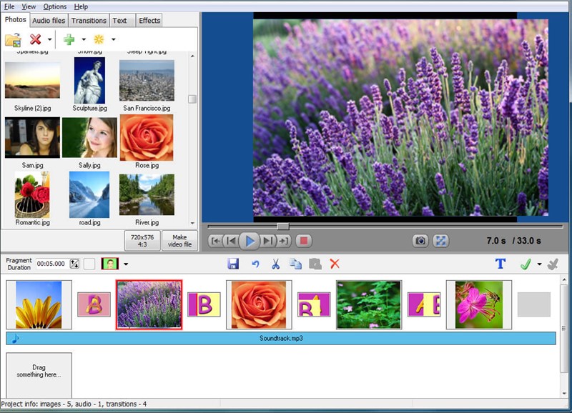Expand the dropdown next to the yellow sun
This screenshot has height=413, width=572.
pyautogui.click(x=114, y=39)
